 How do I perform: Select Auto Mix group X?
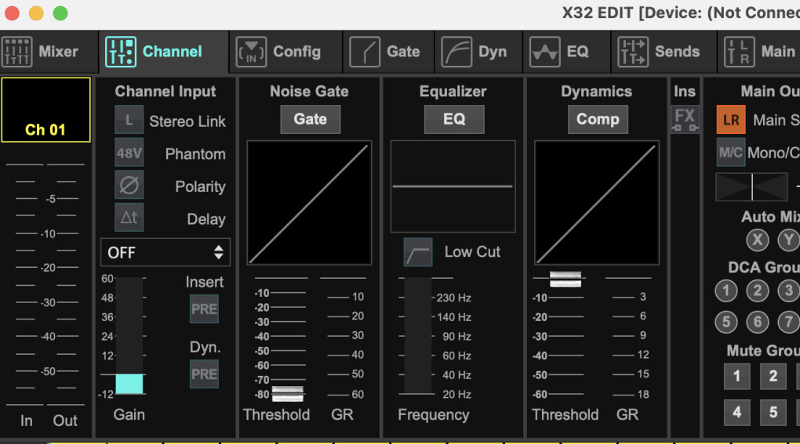click(758, 240)
